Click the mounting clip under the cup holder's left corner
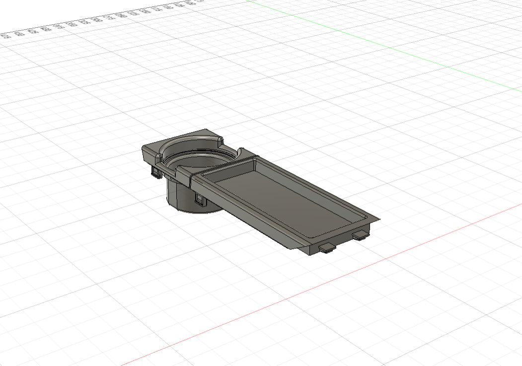 coord(155,172)
